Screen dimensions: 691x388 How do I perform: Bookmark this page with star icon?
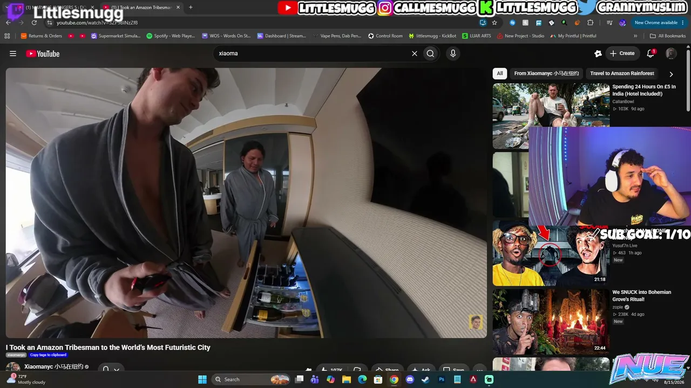[x=494, y=23]
